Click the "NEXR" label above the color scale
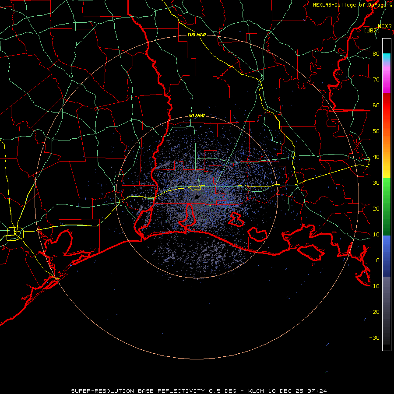The image size is (394, 394). 385,26
